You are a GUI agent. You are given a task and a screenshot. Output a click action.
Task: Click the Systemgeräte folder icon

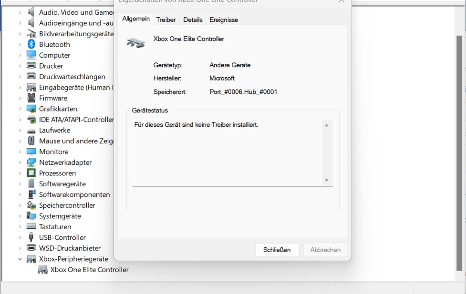(x=31, y=215)
